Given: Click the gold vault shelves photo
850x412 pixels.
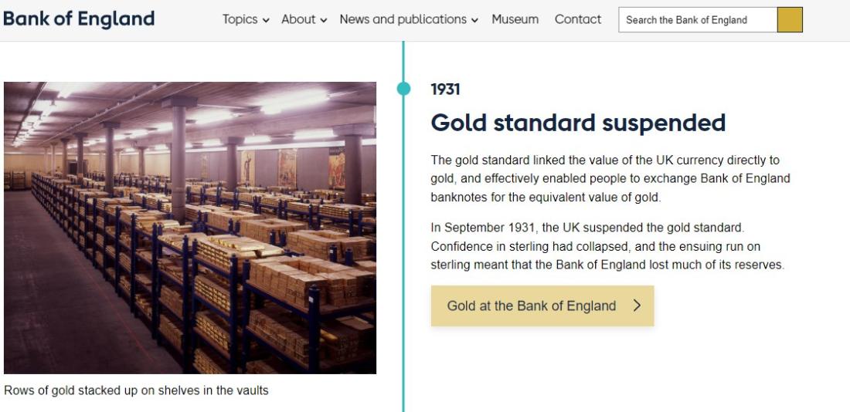Looking at the screenshot, I should coord(190,228).
